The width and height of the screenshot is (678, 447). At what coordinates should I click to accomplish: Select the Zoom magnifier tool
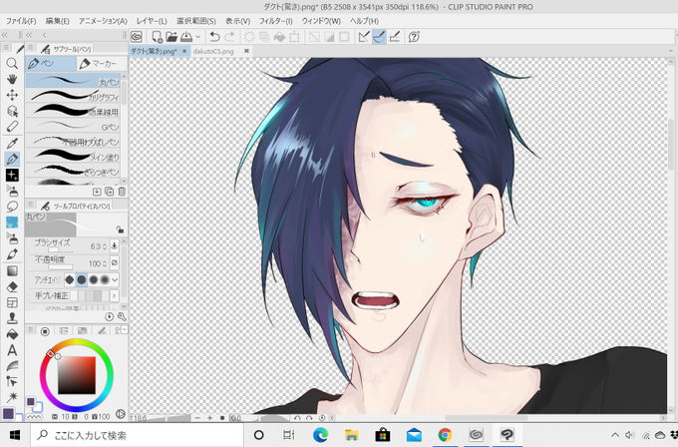click(x=12, y=64)
